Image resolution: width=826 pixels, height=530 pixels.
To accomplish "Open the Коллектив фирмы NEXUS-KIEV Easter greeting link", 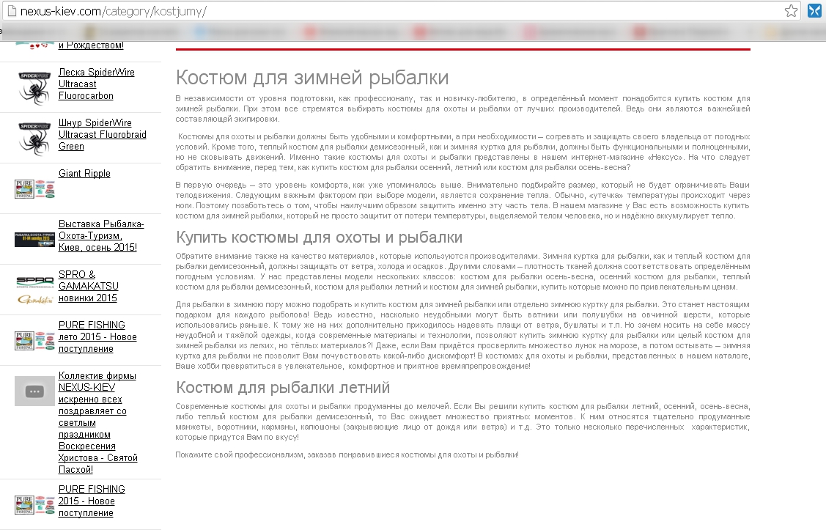I will [x=97, y=422].
